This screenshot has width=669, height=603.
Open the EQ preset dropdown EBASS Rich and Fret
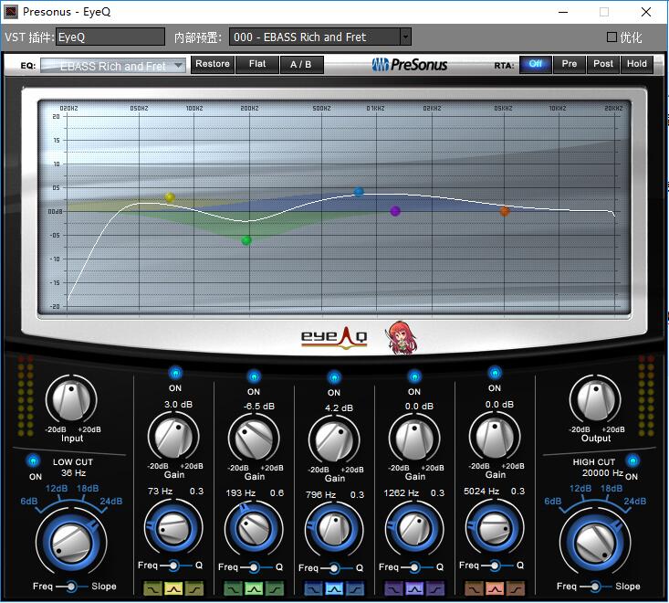[113, 66]
